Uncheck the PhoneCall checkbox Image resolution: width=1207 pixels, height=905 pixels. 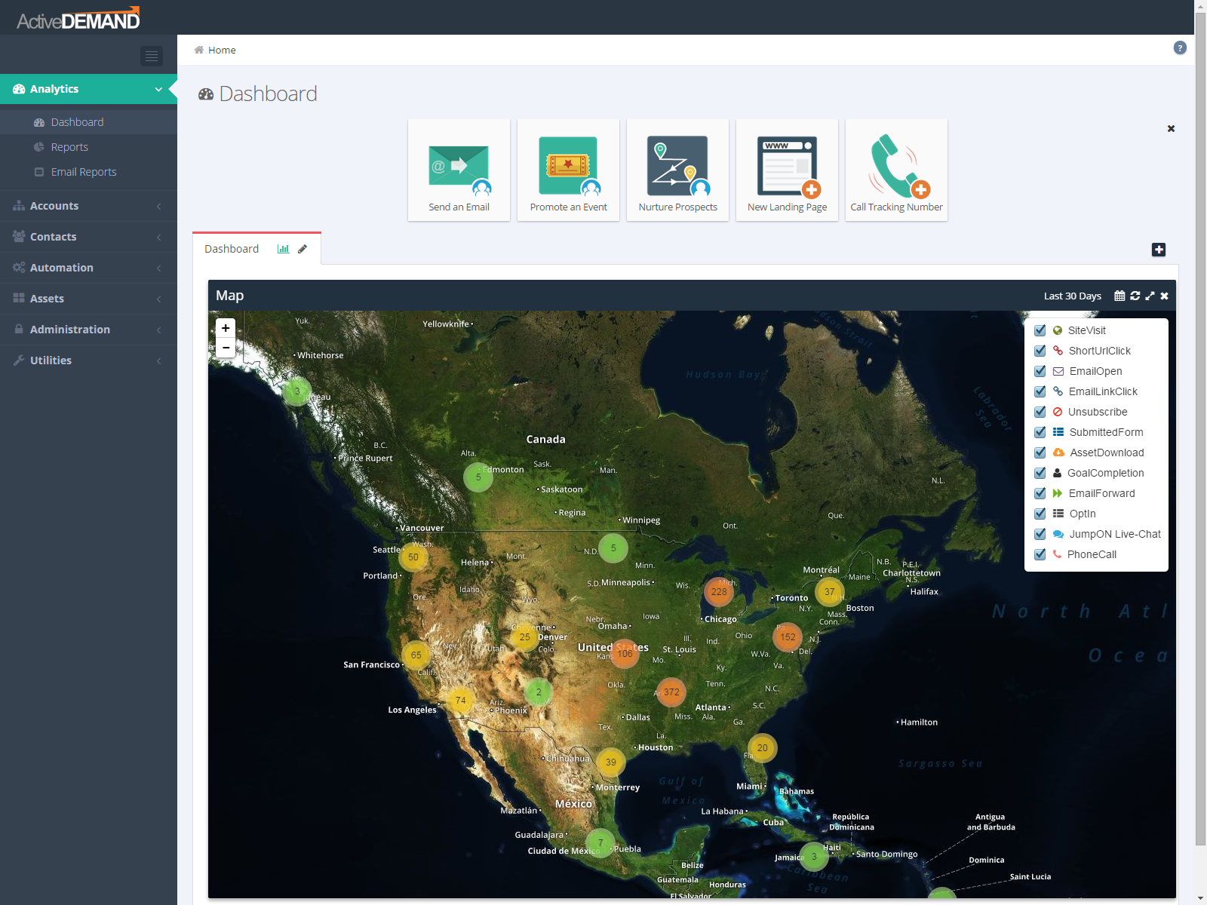coord(1040,554)
